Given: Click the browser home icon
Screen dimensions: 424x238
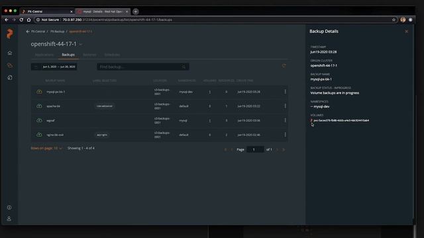Looking at the screenshot, I should pos(29,20).
